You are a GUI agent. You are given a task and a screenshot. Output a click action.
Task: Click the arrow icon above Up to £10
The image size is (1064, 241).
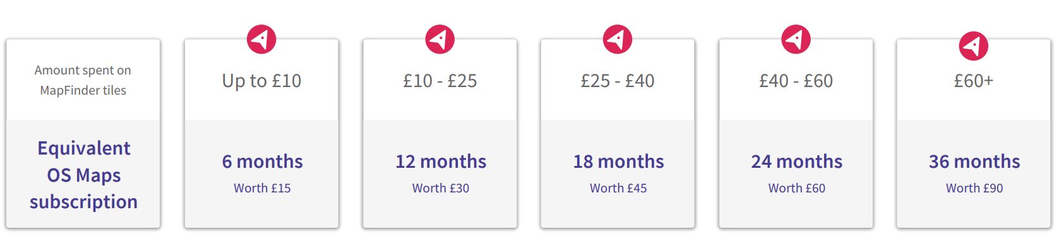[261, 39]
